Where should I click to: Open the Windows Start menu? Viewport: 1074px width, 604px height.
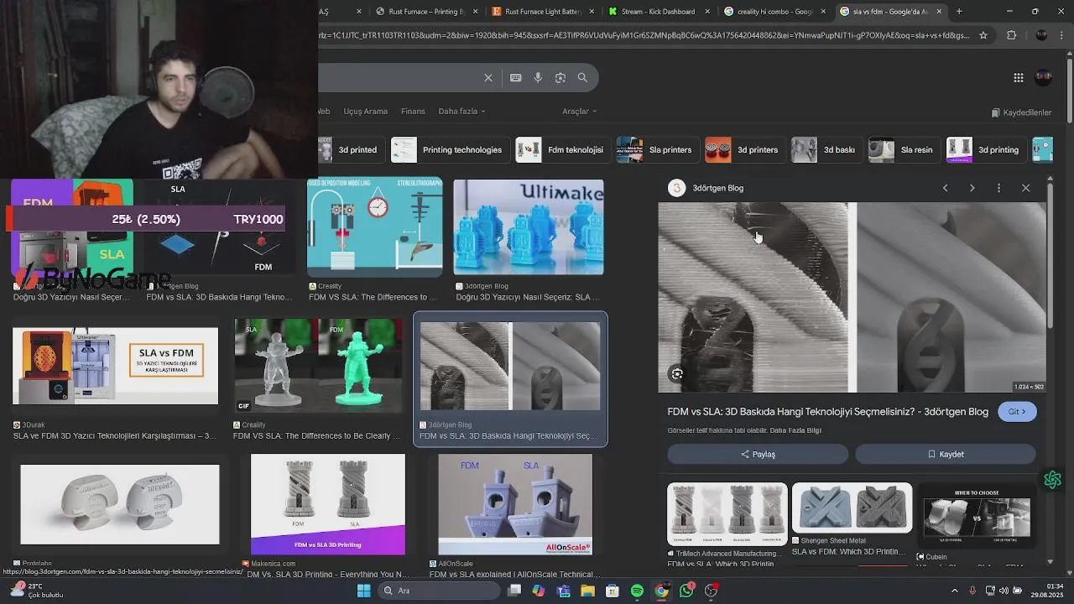(363, 591)
